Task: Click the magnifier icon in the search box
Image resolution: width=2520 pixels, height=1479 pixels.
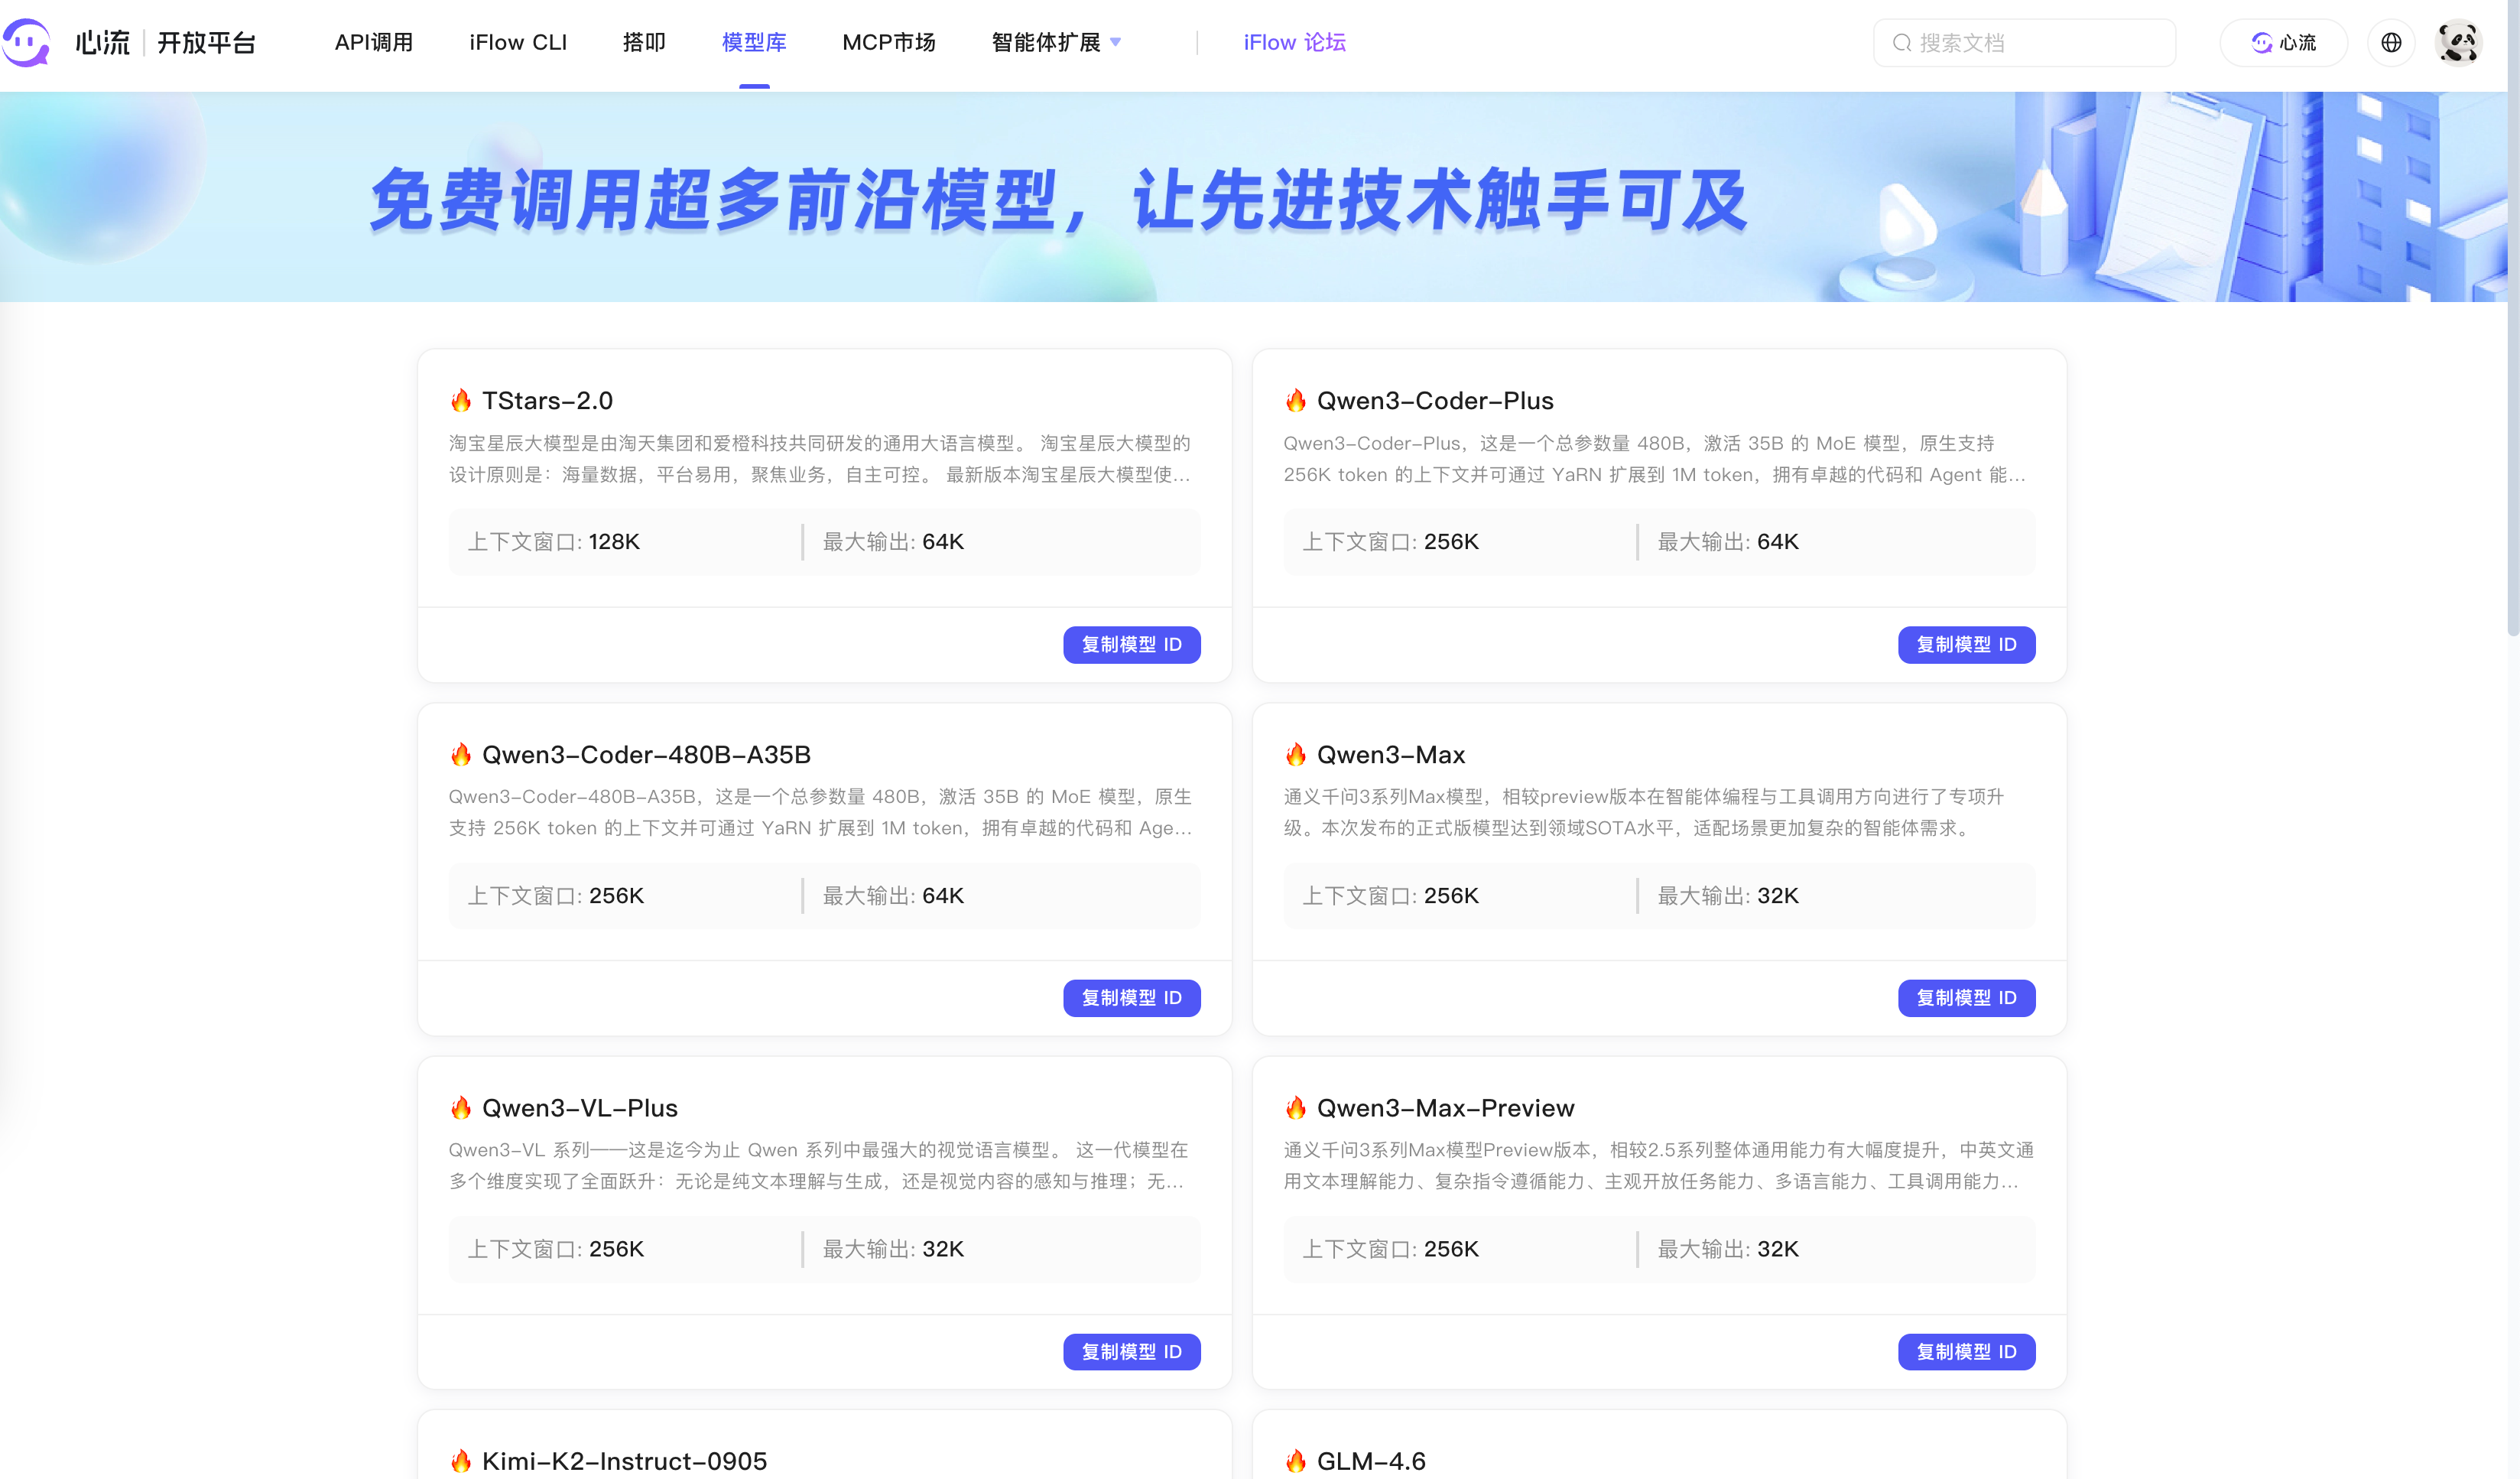Action: (1901, 43)
